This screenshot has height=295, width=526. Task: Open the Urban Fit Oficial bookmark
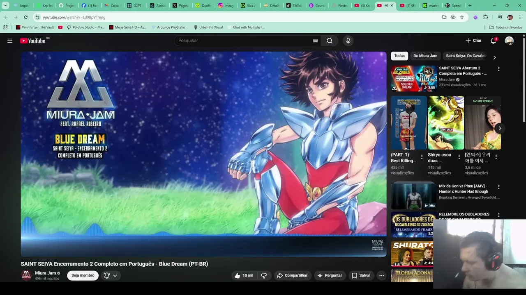208,27
